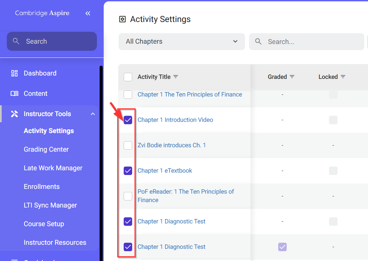Check Chapter 1 The Ten Principles of Finance checkbox
This screenshot has height=261, width=368.
tap(128, 94)
